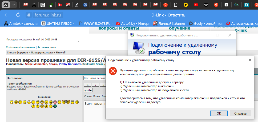The image size is (258, 122).
Task: Open the Личный Кабинет bookmark
Action: (169, 23)
